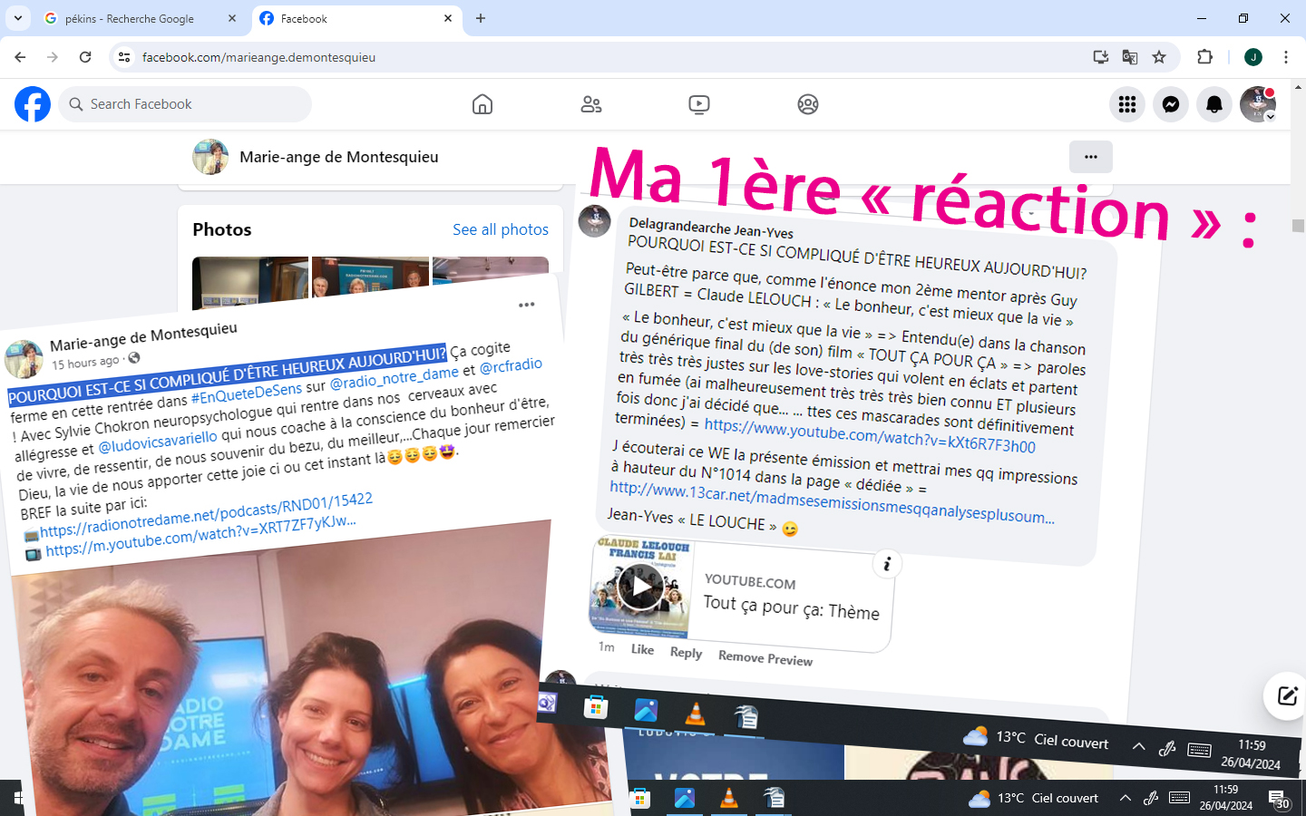Viewport: 1306px width, 816px height.
Task: Click the address bar showing facebook.com/marieange.demontesquieu
Action: (x=608, y=57)
